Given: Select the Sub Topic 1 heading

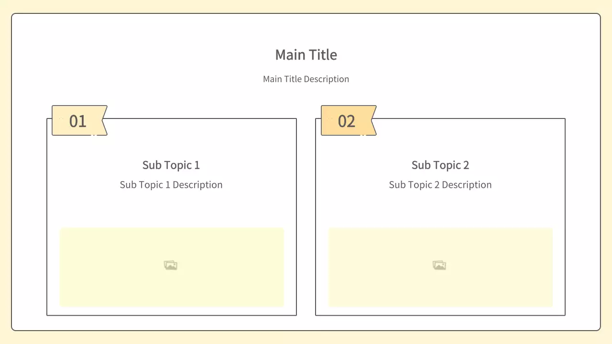Looking at the screenshot, I should (x=171, y=165).
